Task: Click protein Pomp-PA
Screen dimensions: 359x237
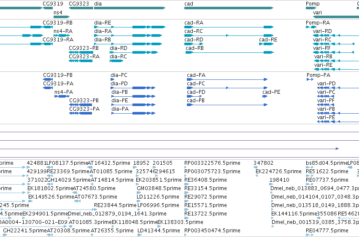Action: click(319, 75)
